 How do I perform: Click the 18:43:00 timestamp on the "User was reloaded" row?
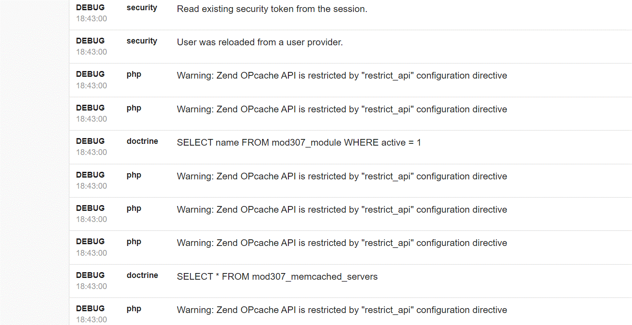[91, 52]
